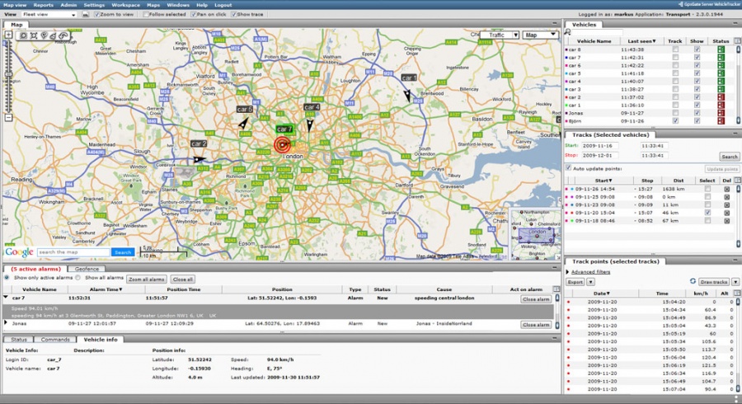Expand the Advanced filters triangle
The width and height of the screenshot is (742, 404).
coord(567,272)
